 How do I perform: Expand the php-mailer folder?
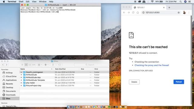click(x=21, y=83)
